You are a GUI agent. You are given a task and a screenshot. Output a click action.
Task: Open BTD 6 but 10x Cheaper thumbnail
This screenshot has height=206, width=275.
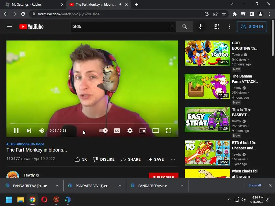click(x=207, y=153)
